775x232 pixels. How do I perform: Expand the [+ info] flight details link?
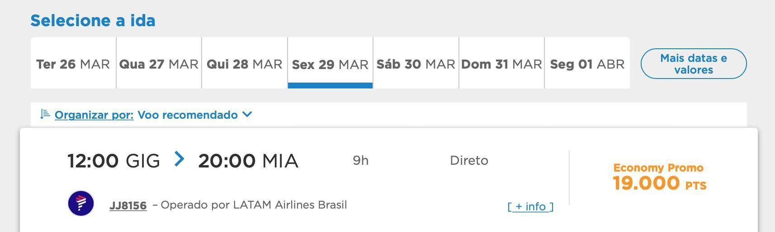pyautogui.click(x=531, y=207)
